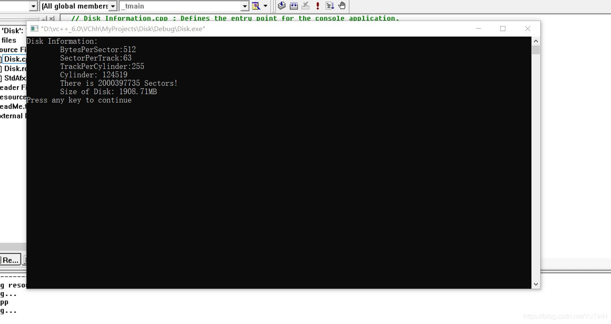This screenshot has height=324, width=611.
Task: Open the class combo dropdown at far left
Action: (x=33, y=6)
